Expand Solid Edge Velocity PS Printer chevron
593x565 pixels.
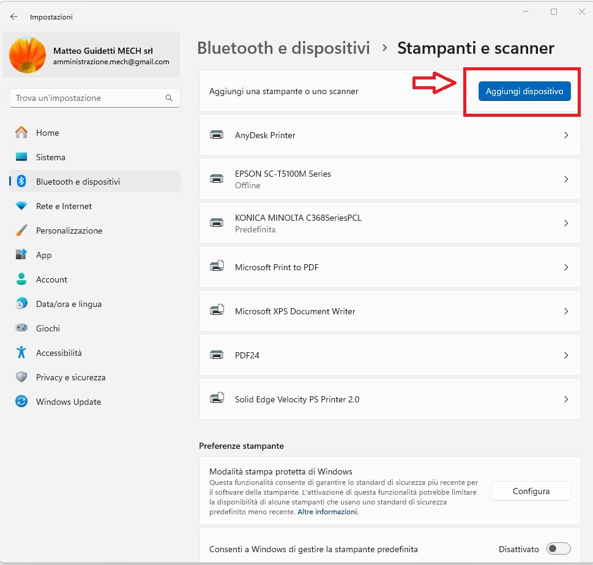click(566, 399)
